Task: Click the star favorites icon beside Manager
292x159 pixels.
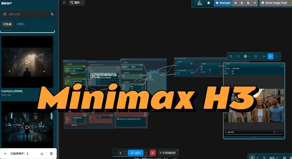Action: [x=235, y=3]
